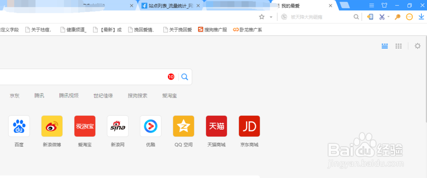427x178 pixels.
Task: Switch to grid view layout icon
Action: tap(399, 46)
